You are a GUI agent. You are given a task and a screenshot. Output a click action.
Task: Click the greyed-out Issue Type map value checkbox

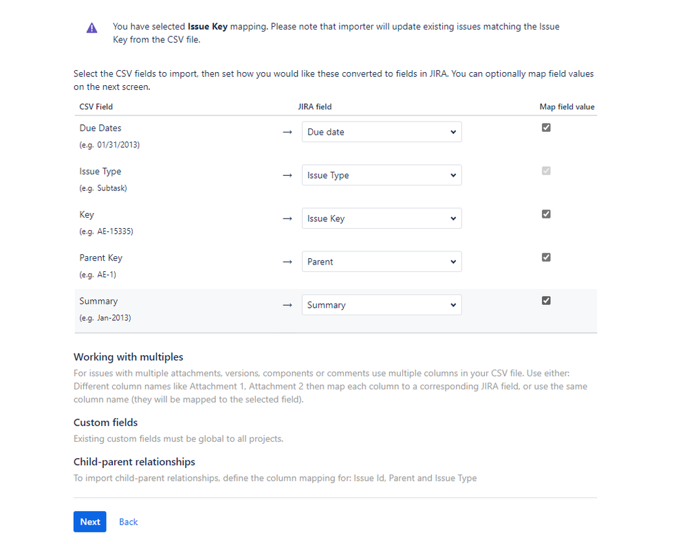(x=546, y=170)
